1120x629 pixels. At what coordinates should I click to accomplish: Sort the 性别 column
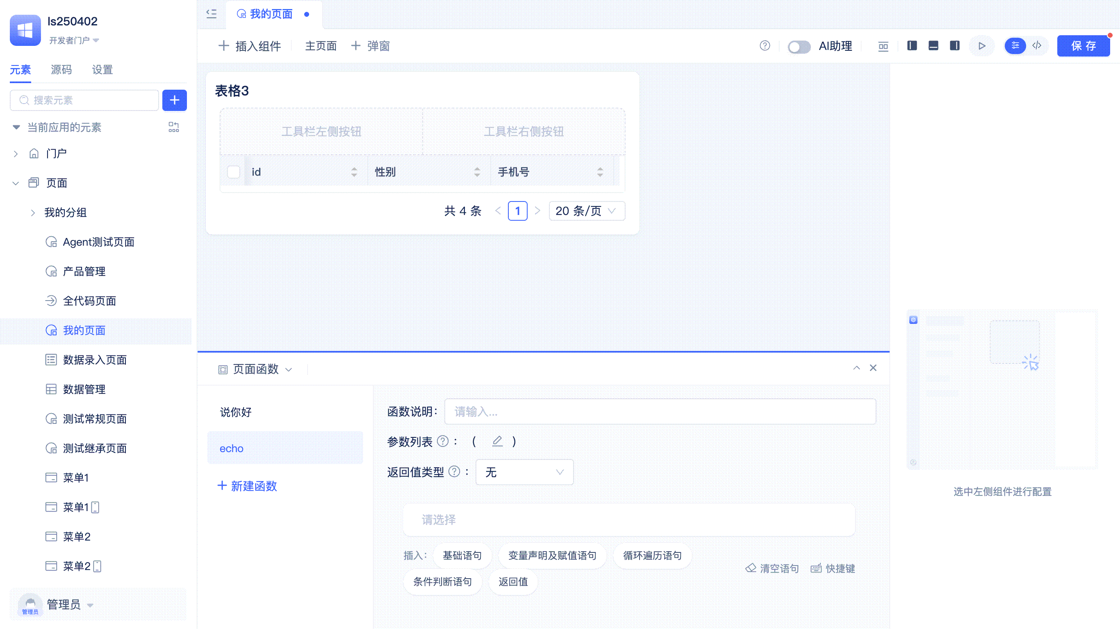[x=477, y=172]
